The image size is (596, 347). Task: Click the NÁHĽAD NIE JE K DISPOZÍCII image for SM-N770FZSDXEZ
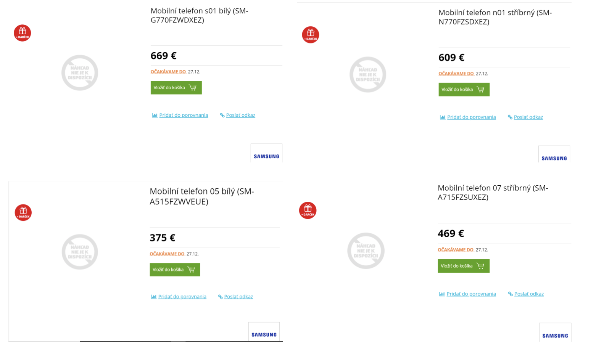click(367, 74)
